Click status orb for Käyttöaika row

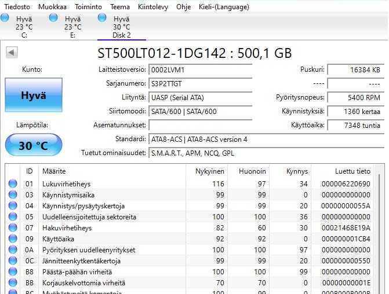tap(13, 239)
